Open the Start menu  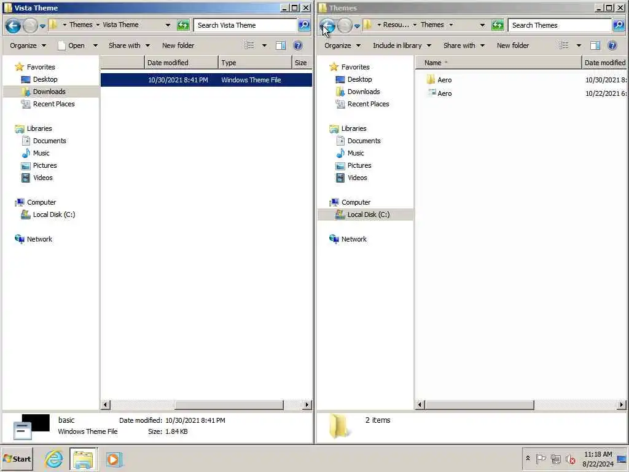[x=17, y=458]
